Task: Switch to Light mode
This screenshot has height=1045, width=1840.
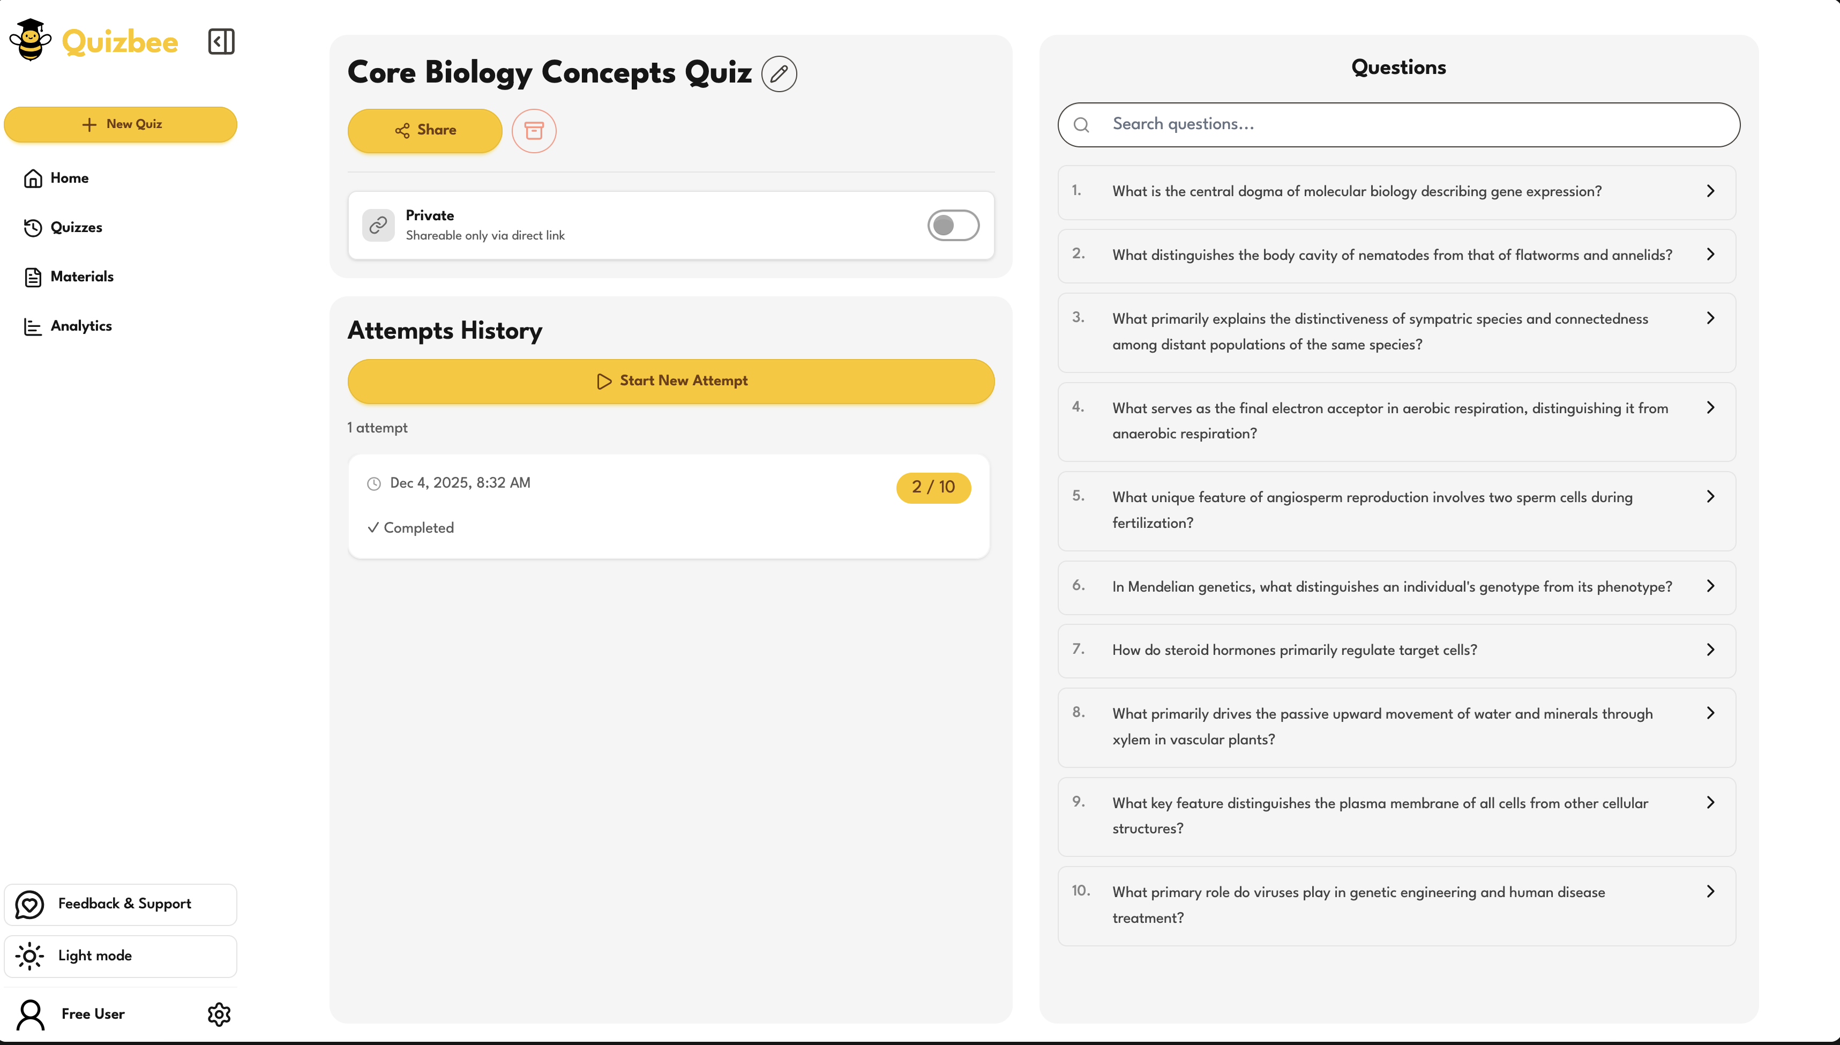Action: (95, 956)
